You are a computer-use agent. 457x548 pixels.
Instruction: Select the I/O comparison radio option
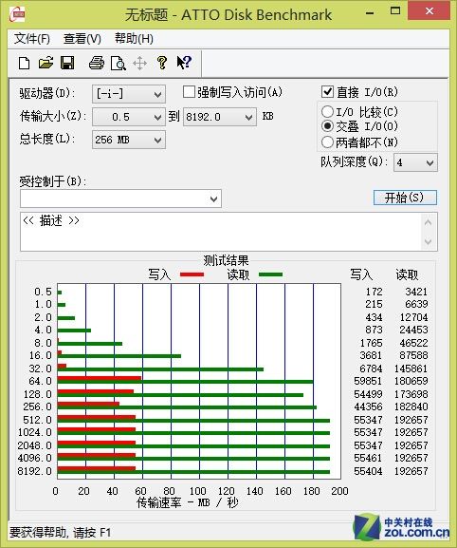point(327,112)
